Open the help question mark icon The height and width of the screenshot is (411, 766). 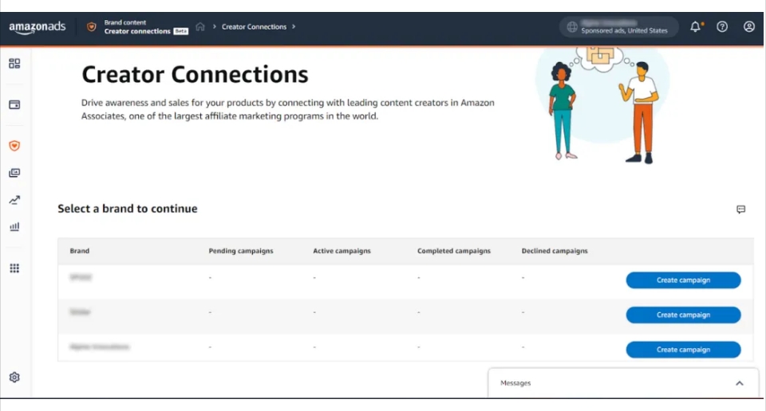(x=722, y=27)
